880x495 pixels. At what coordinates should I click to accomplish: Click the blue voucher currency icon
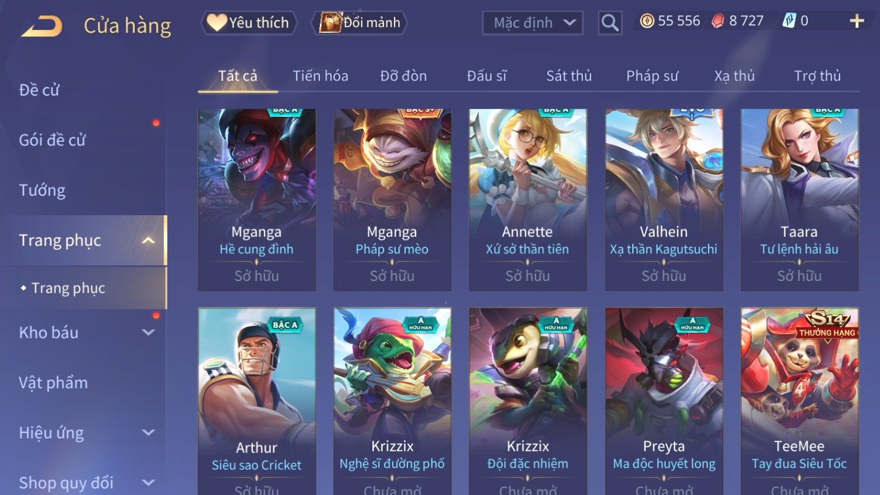click(789, 21)
